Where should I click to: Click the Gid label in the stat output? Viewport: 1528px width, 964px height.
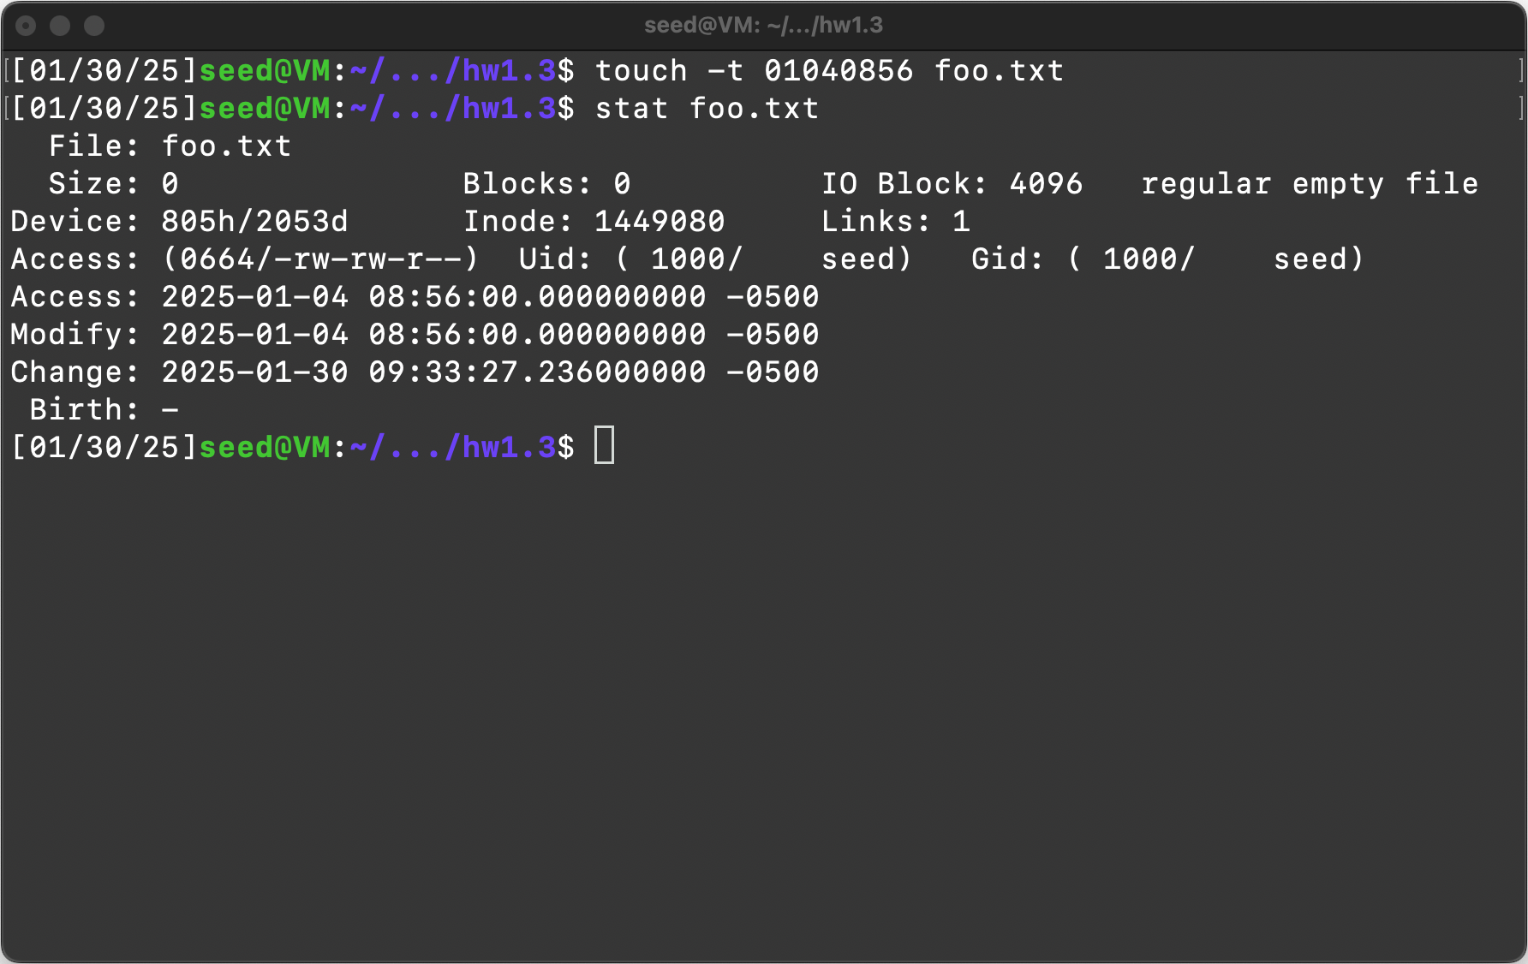(x=1006, y=259)
